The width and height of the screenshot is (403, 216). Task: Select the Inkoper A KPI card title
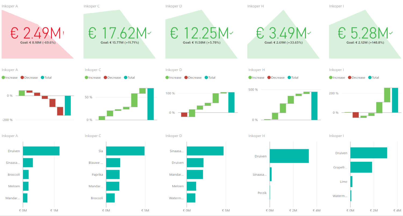click(10, 6)
